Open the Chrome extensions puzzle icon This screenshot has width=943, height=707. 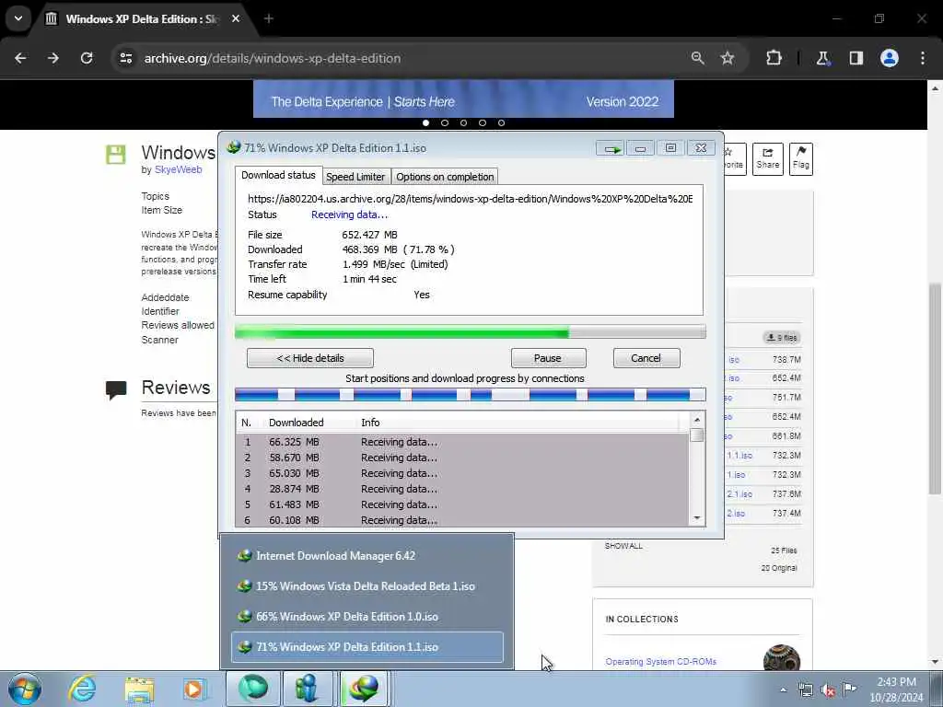click(x=774, y=58)
